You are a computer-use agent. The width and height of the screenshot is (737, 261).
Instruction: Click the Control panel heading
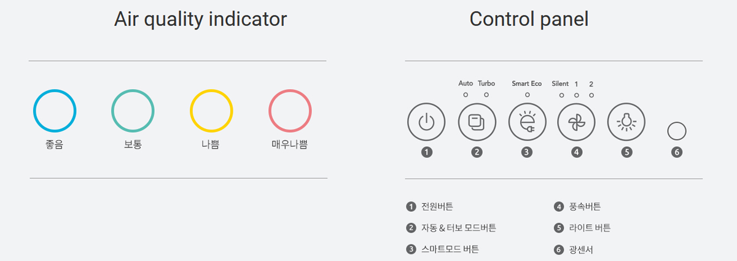pos(529,19)
